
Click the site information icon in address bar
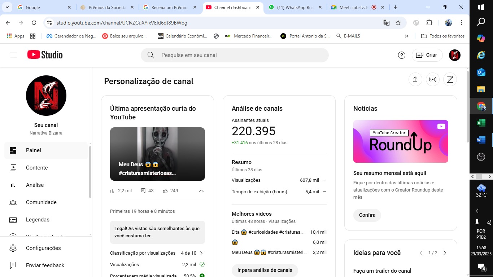[49, 23]
